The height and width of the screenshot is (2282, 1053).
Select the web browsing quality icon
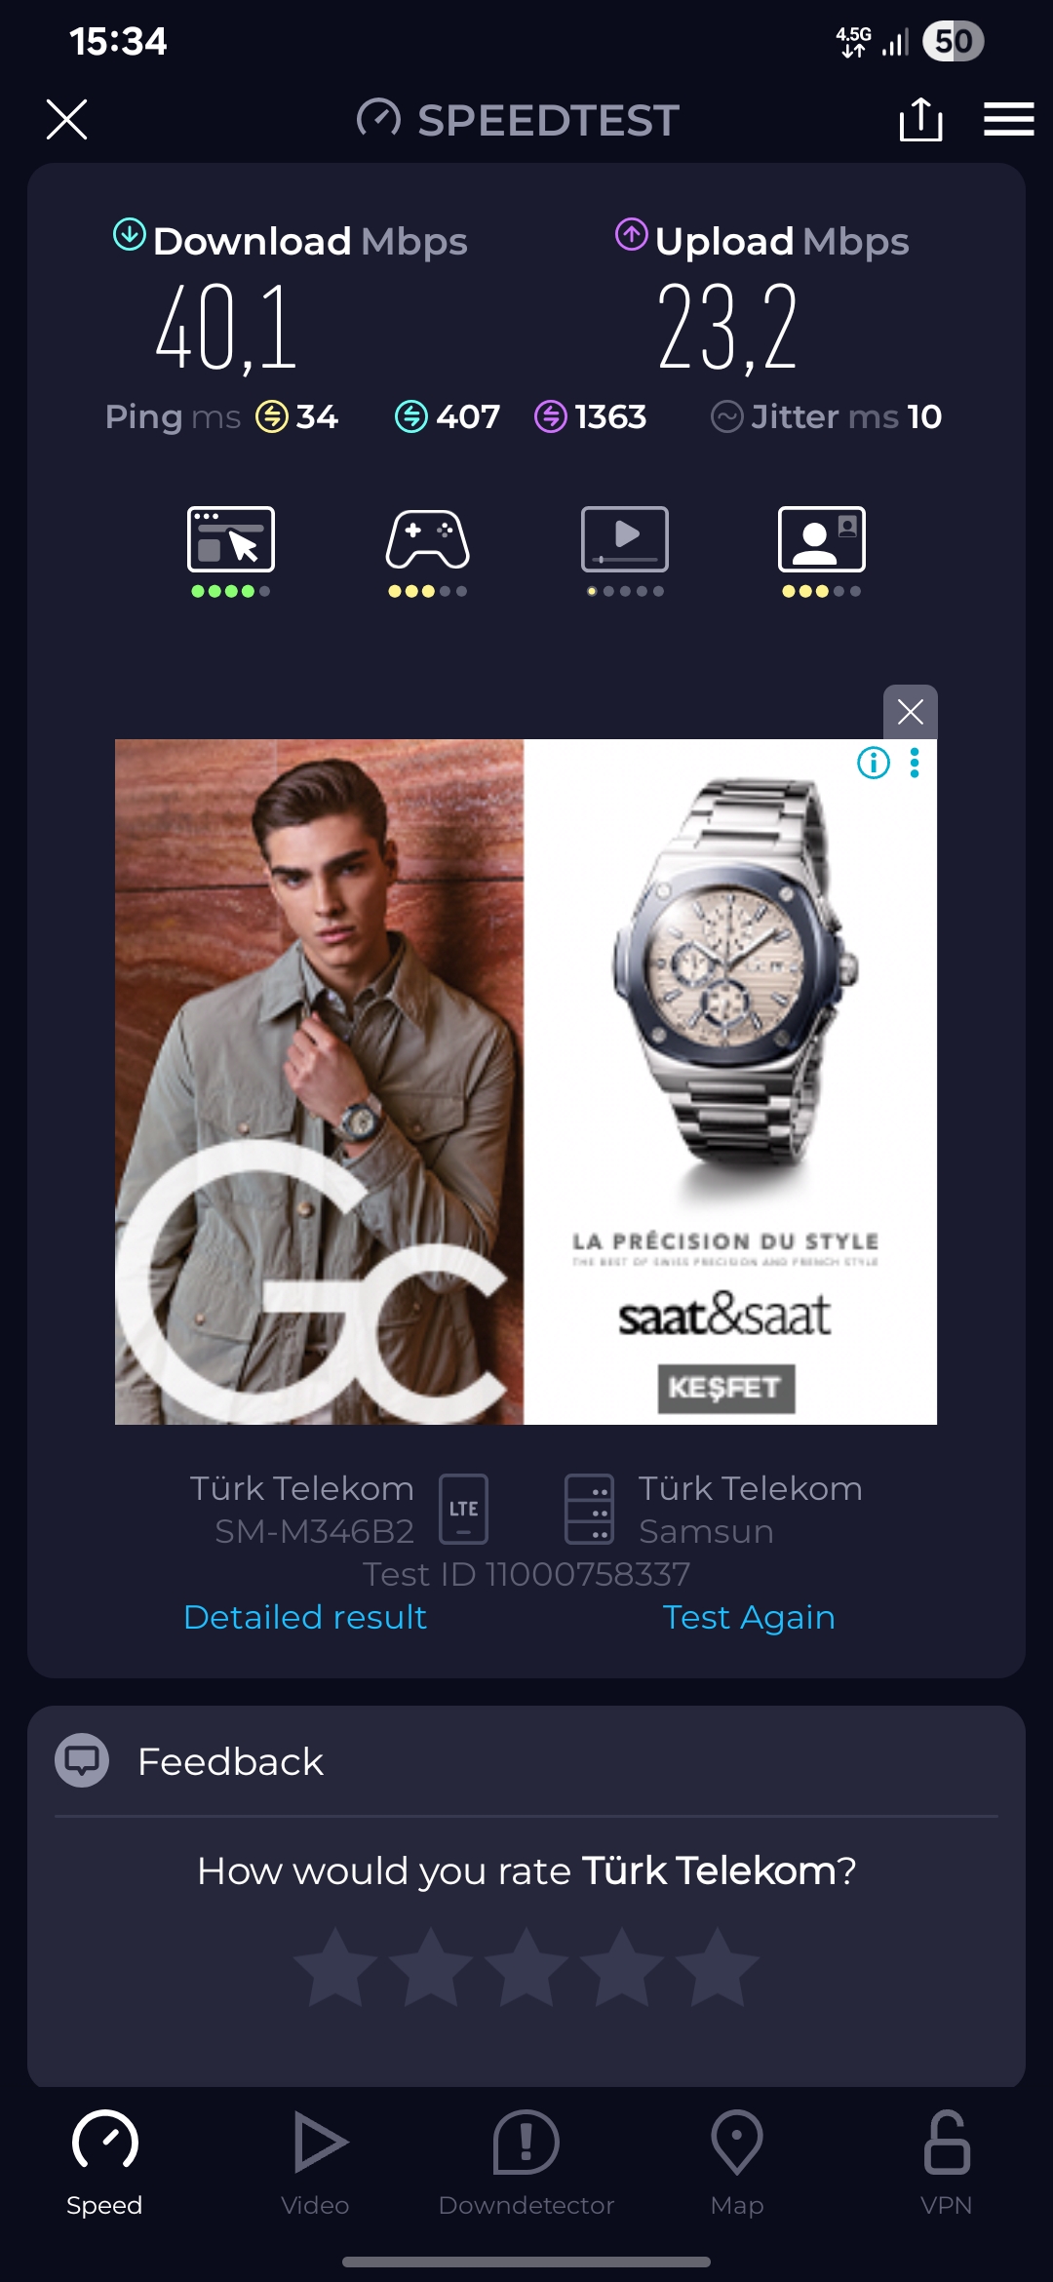tap(231, 539)
